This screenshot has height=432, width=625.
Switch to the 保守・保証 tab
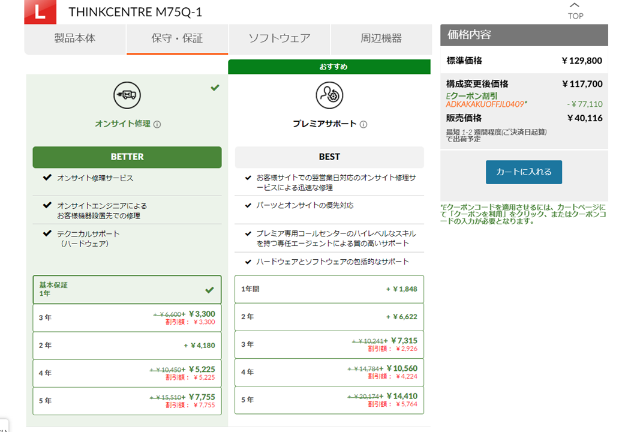click(x=177, y=38)
